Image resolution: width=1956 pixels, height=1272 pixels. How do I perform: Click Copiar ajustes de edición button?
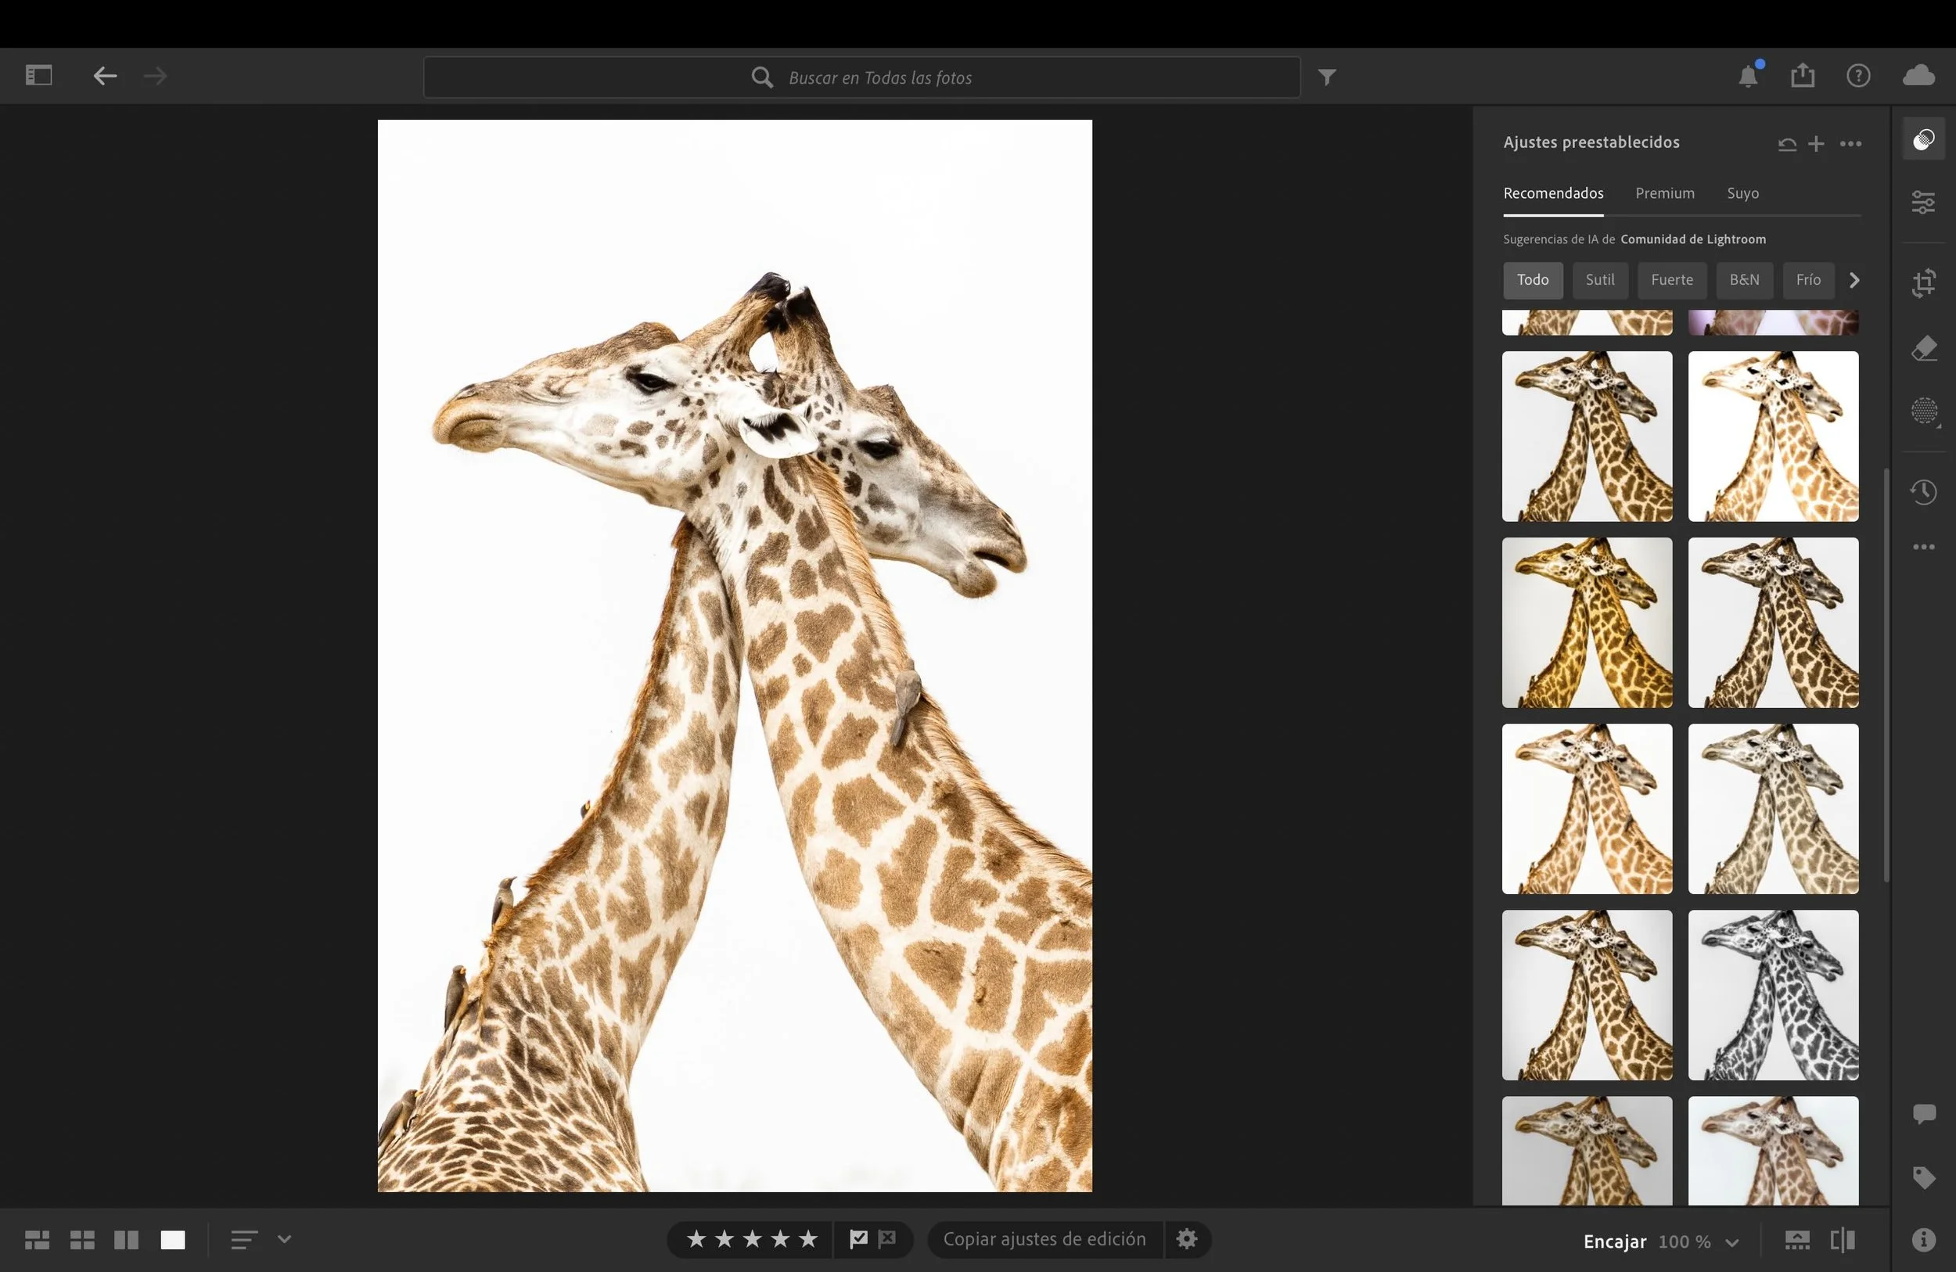coord(1044,1239)
